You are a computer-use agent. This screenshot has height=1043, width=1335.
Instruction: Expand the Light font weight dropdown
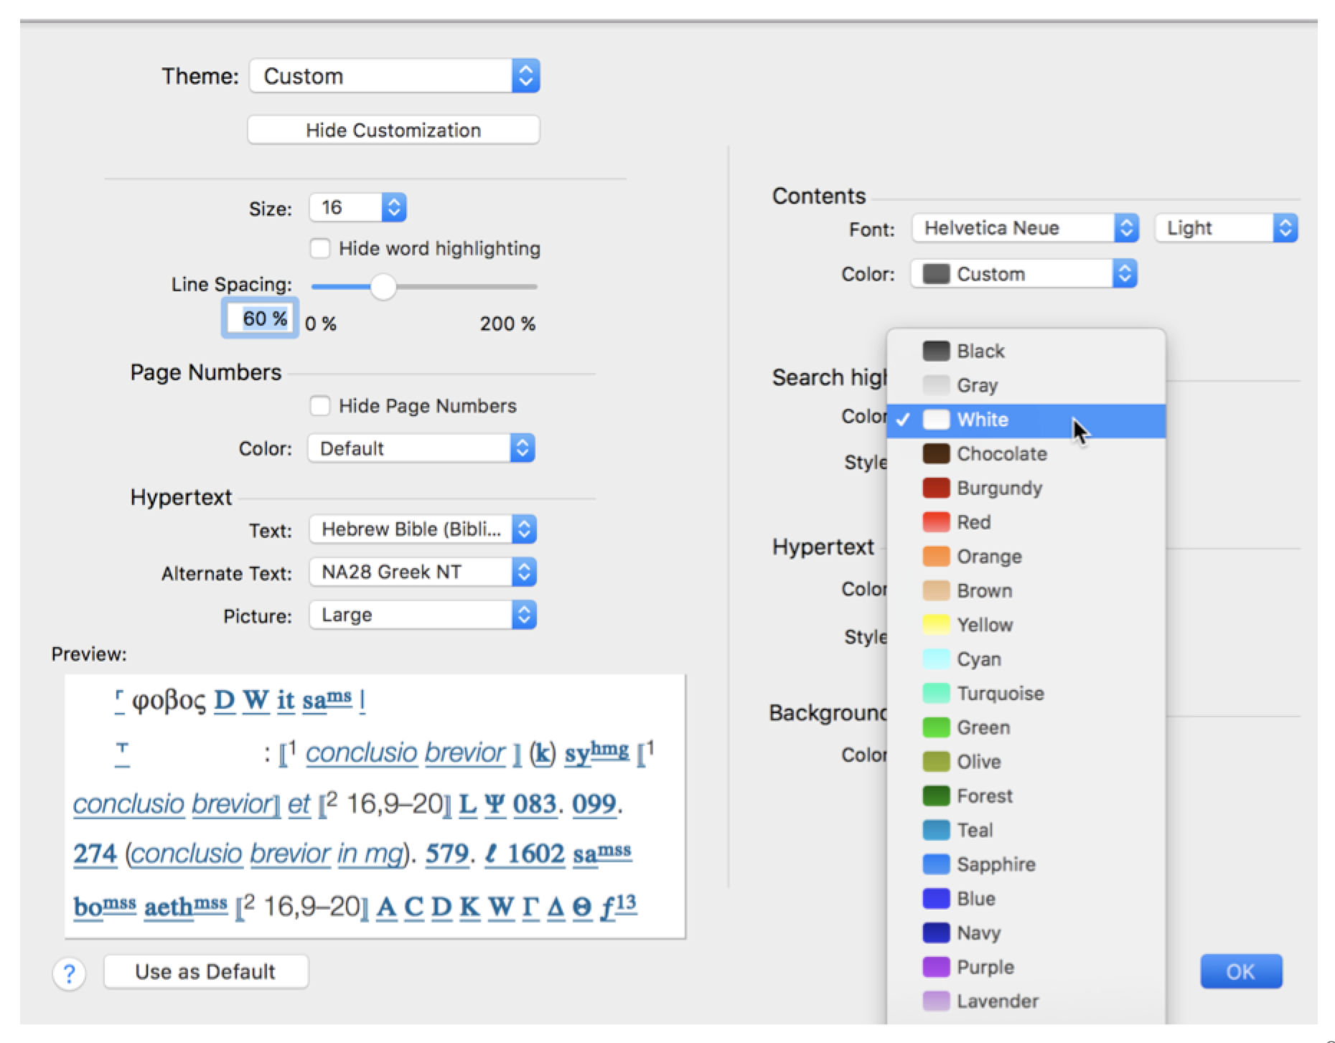point(1225,228)
